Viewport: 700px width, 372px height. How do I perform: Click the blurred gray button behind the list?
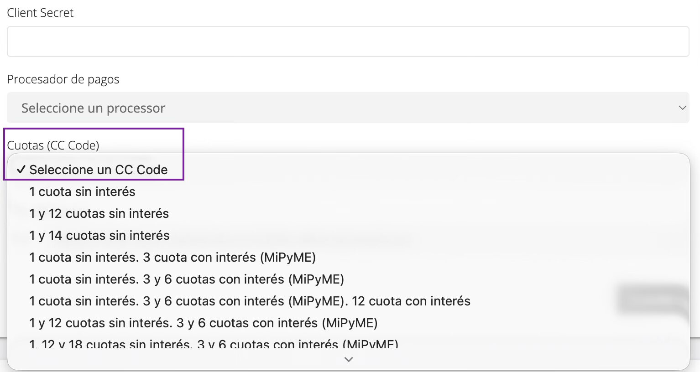pyautogui.click(x=653, y=300)
